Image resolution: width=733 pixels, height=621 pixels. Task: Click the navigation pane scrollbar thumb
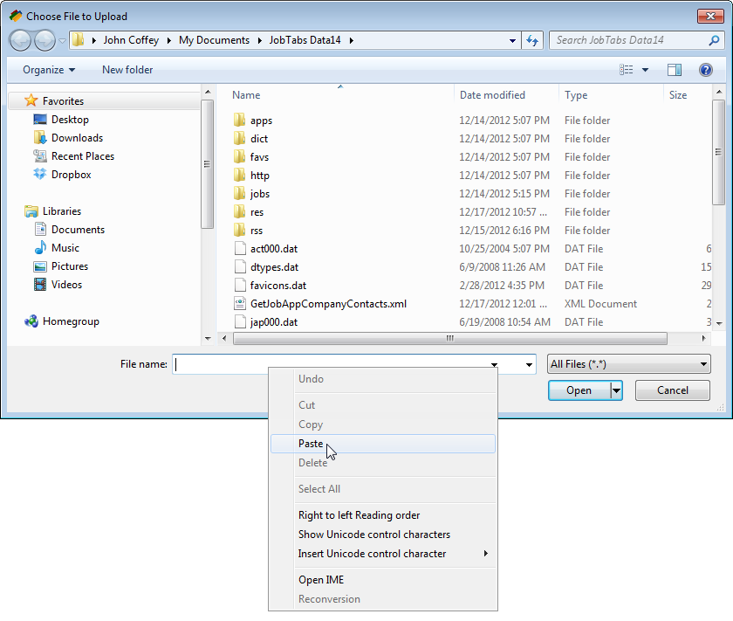pos(207,164)
